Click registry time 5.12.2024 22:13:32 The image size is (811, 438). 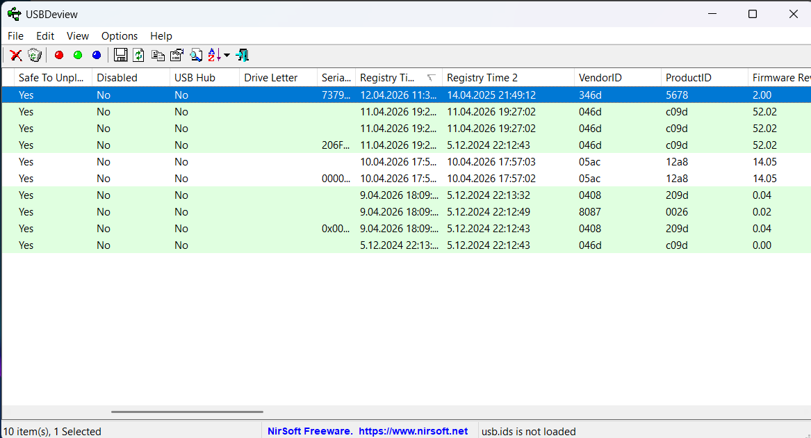coord(489,195)
